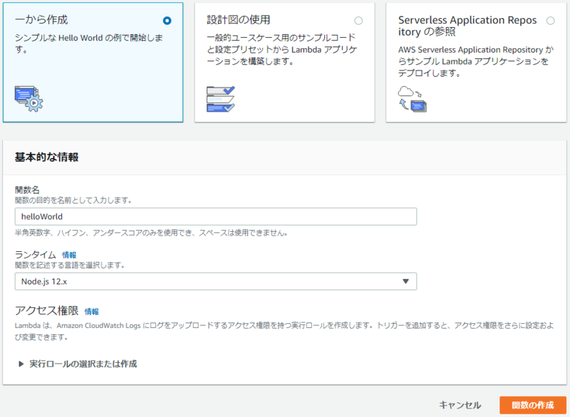Click the Serverless Application Repository の参照 title

(x=467, y=26)
